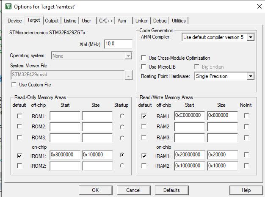Edit IRAM1 Size value 0x20000
This screenshot has height=197, width=265.
tap(222, 155)
